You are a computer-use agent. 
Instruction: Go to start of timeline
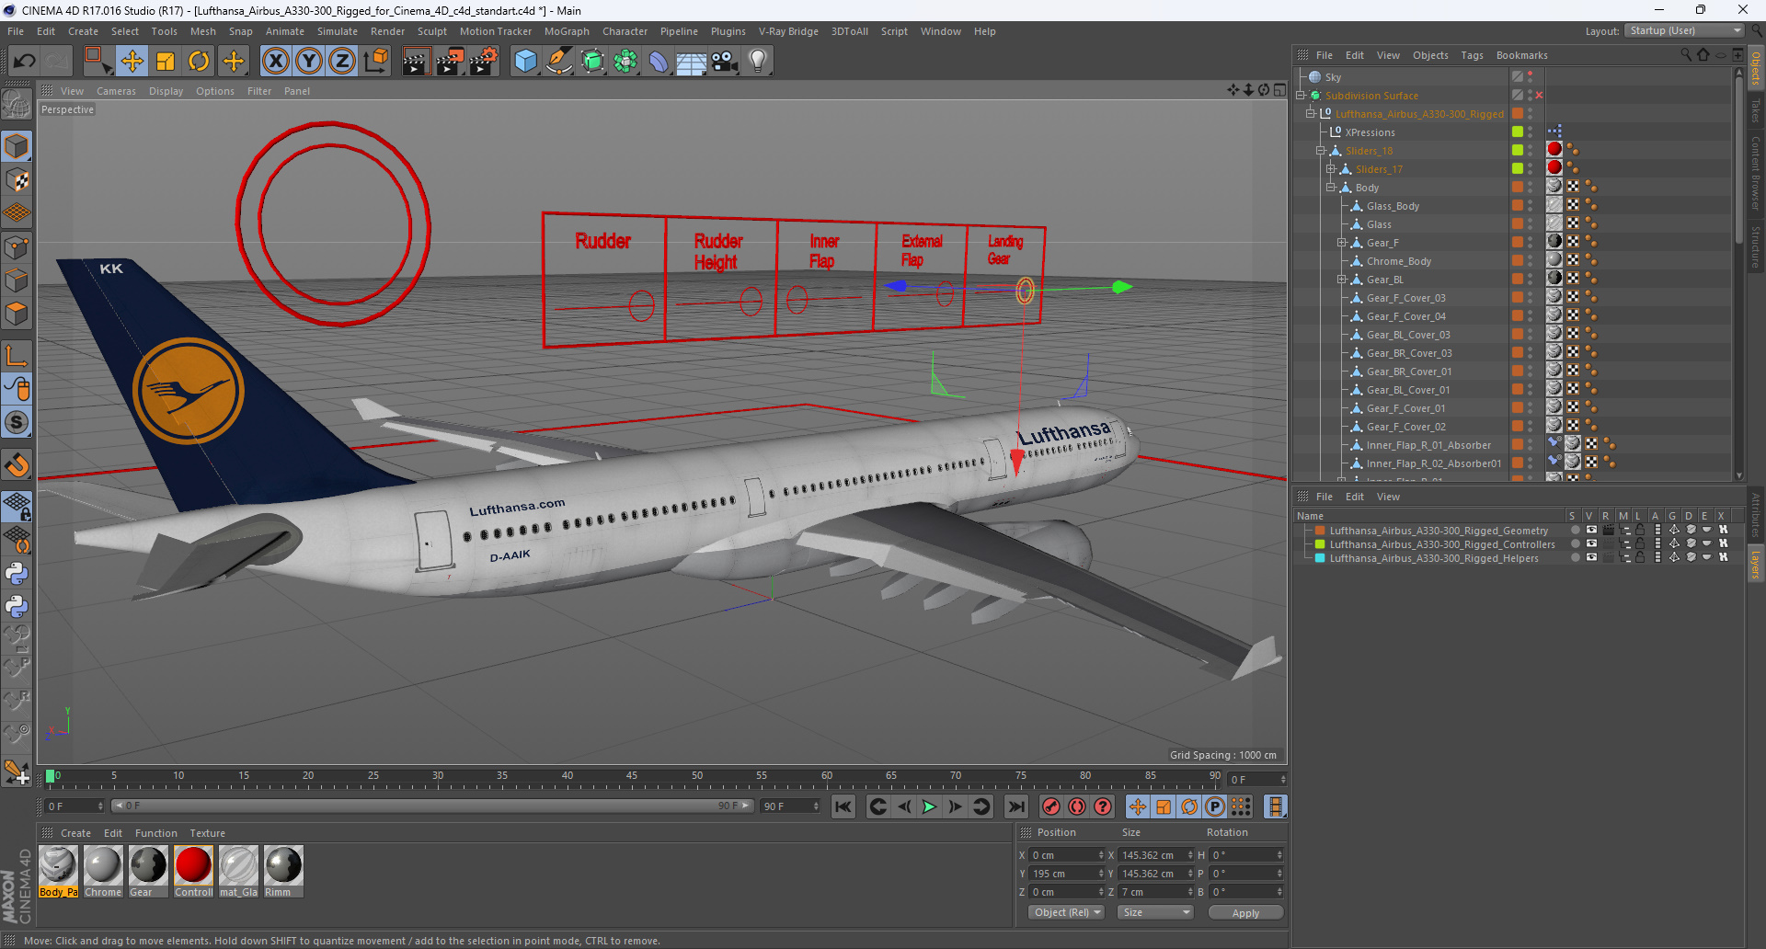tap(843, 806)
